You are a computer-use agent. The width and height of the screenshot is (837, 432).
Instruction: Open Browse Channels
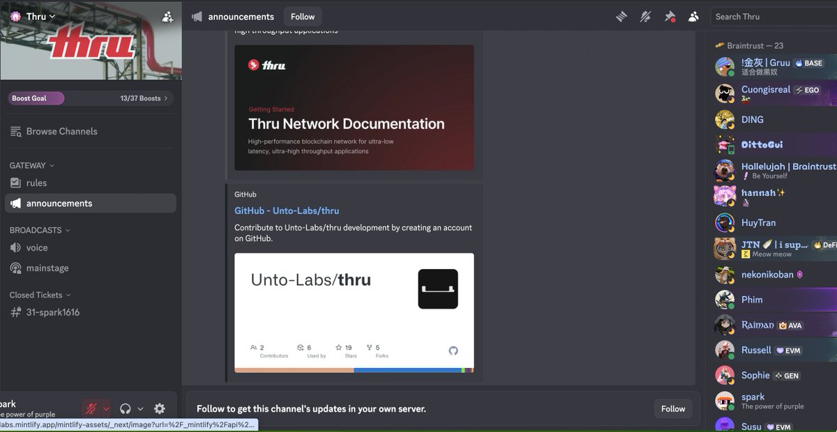[x=91, y=131]
